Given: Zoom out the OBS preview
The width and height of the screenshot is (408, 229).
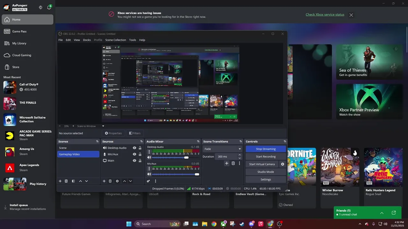Looking at the screenshot, I should coord(60,126).
